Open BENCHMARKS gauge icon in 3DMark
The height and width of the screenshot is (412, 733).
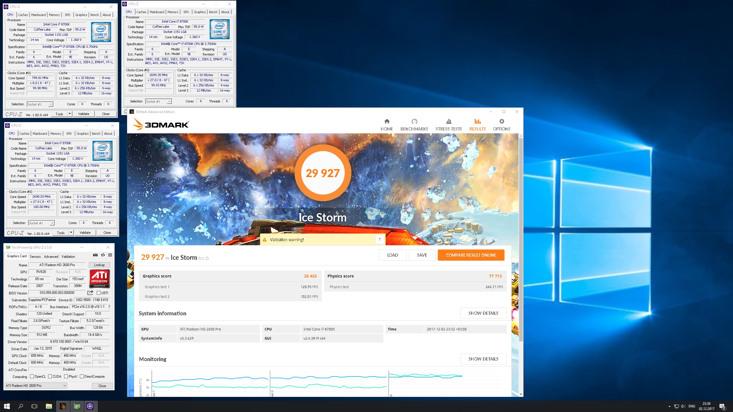[414, 121]
